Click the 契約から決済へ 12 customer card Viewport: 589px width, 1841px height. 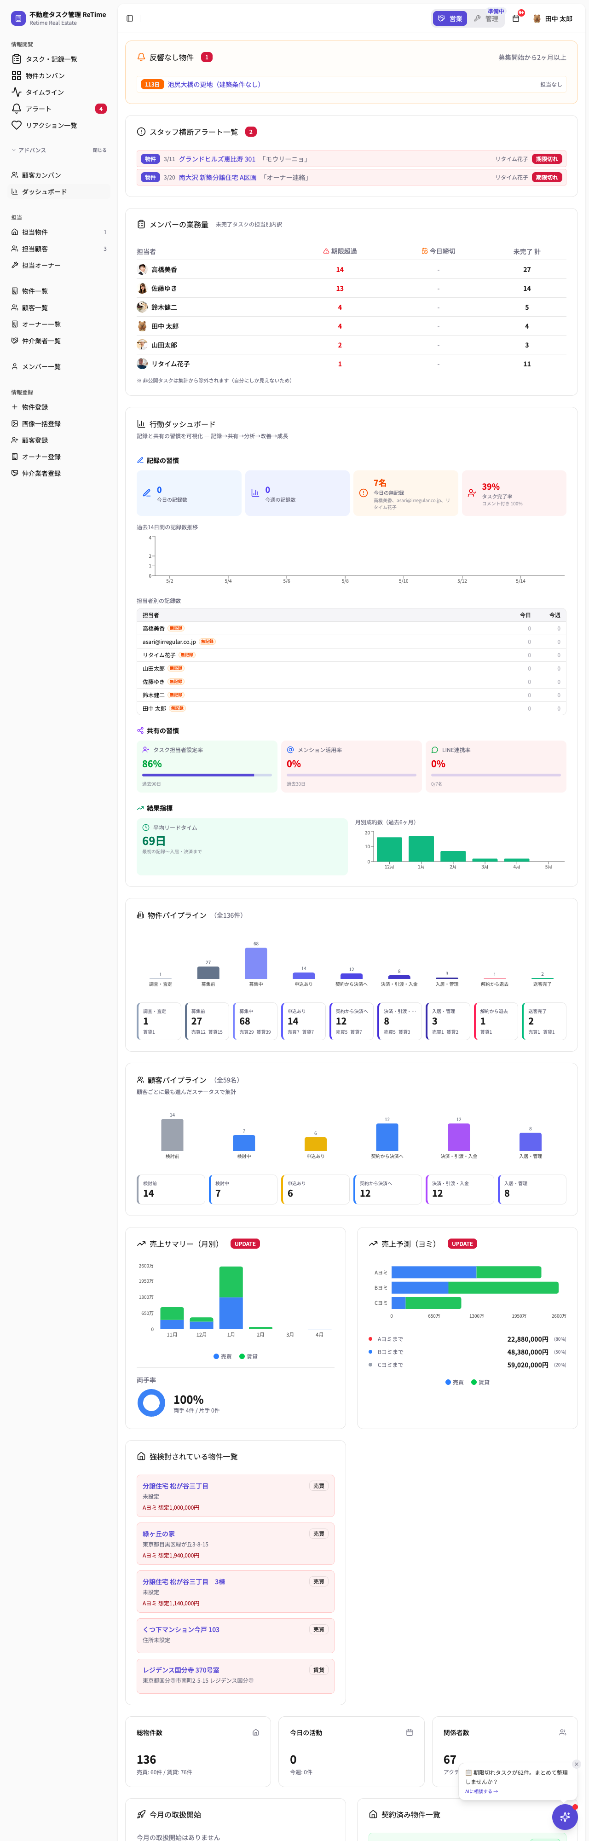tap(387, 1189)
